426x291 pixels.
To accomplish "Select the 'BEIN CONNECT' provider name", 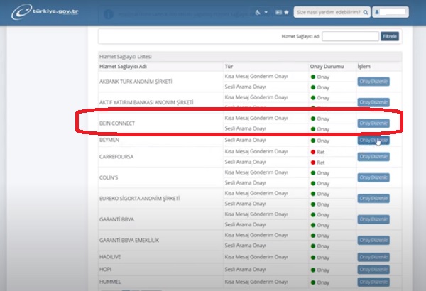I will [117, 123].
